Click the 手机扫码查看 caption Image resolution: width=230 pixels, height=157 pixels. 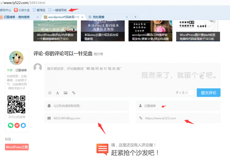[17, 117]
